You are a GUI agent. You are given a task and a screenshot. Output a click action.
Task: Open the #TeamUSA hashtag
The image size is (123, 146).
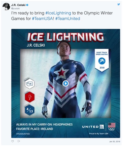point(42,19)
